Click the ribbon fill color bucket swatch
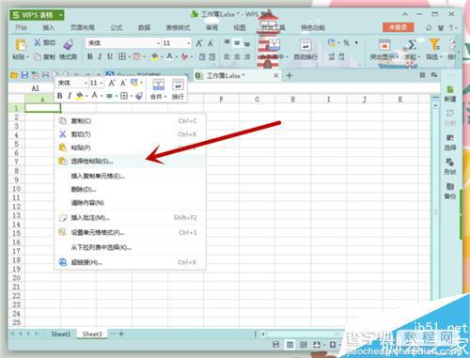This screenshot has height=358, width=470. coord(155,56)
